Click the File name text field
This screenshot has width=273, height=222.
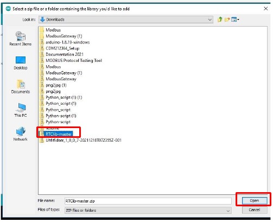click(x=148, y=201)
